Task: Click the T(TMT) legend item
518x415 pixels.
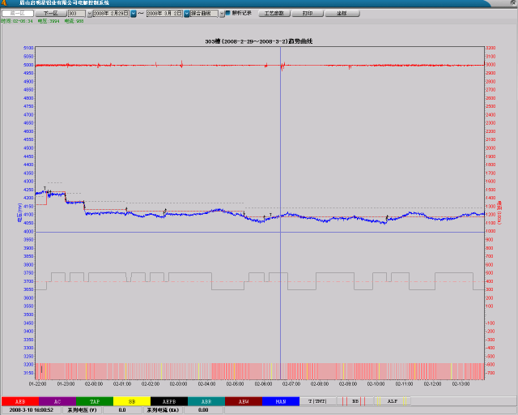Action: coord(317,401)
